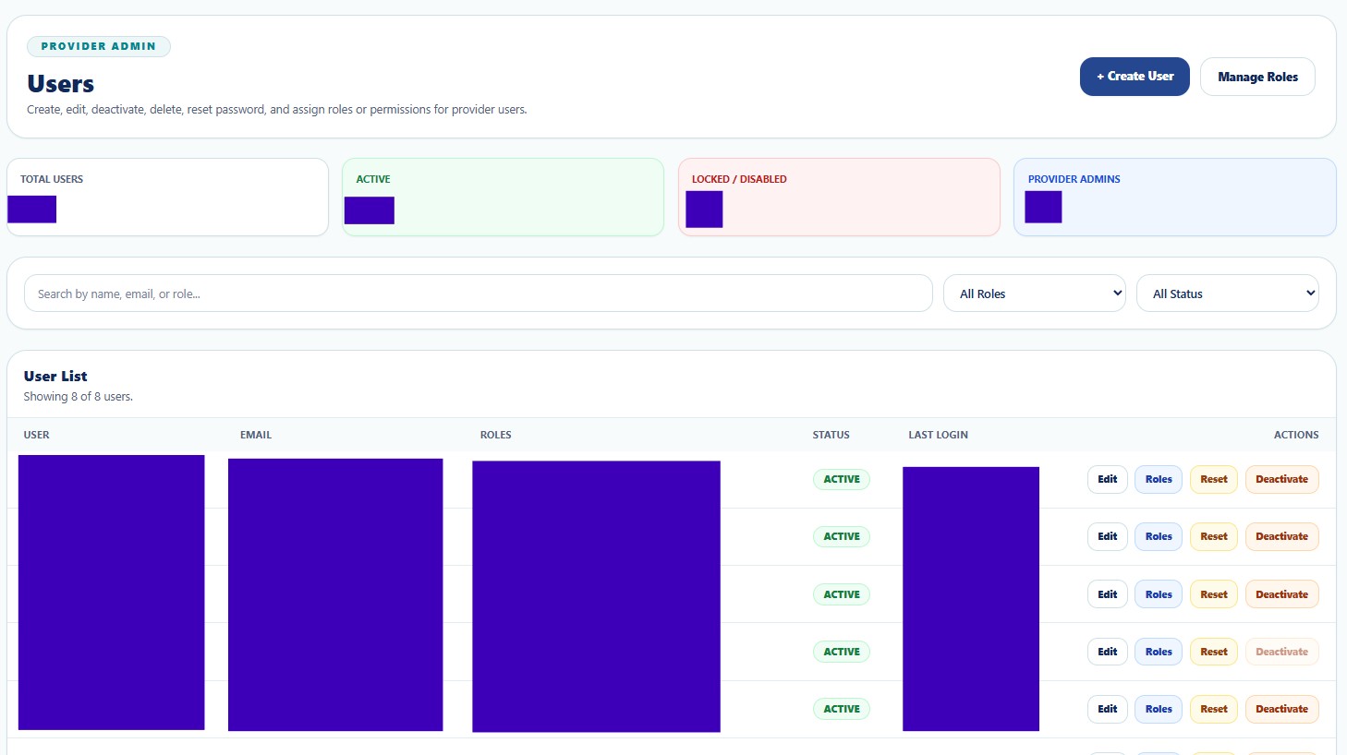
Task: Click the EMAIL column header
Action: pyautogui.click(x=256, y=435)
